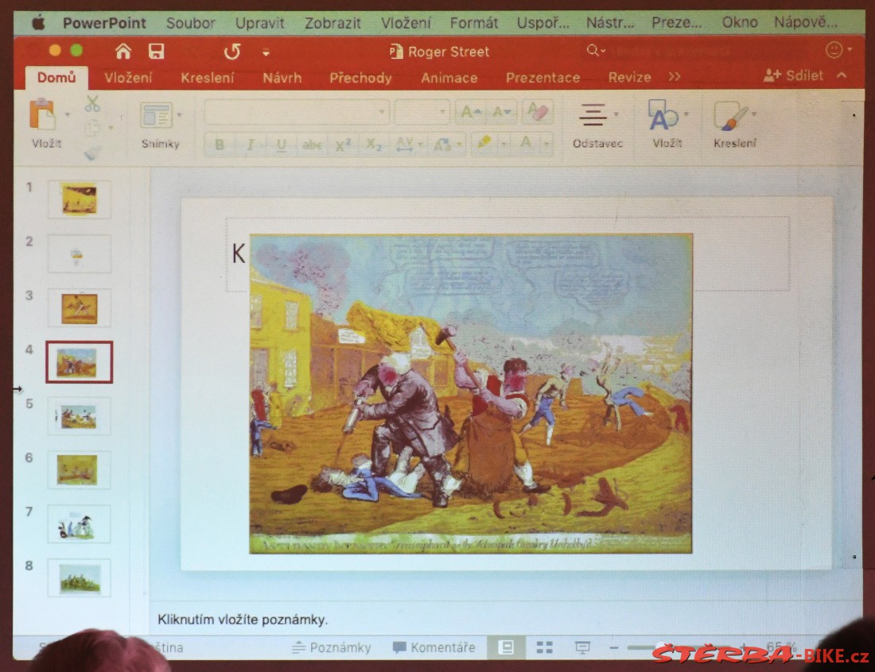Expand the Paste options arrow
This screenshot has height=672, width=875.
click(68, 115)
